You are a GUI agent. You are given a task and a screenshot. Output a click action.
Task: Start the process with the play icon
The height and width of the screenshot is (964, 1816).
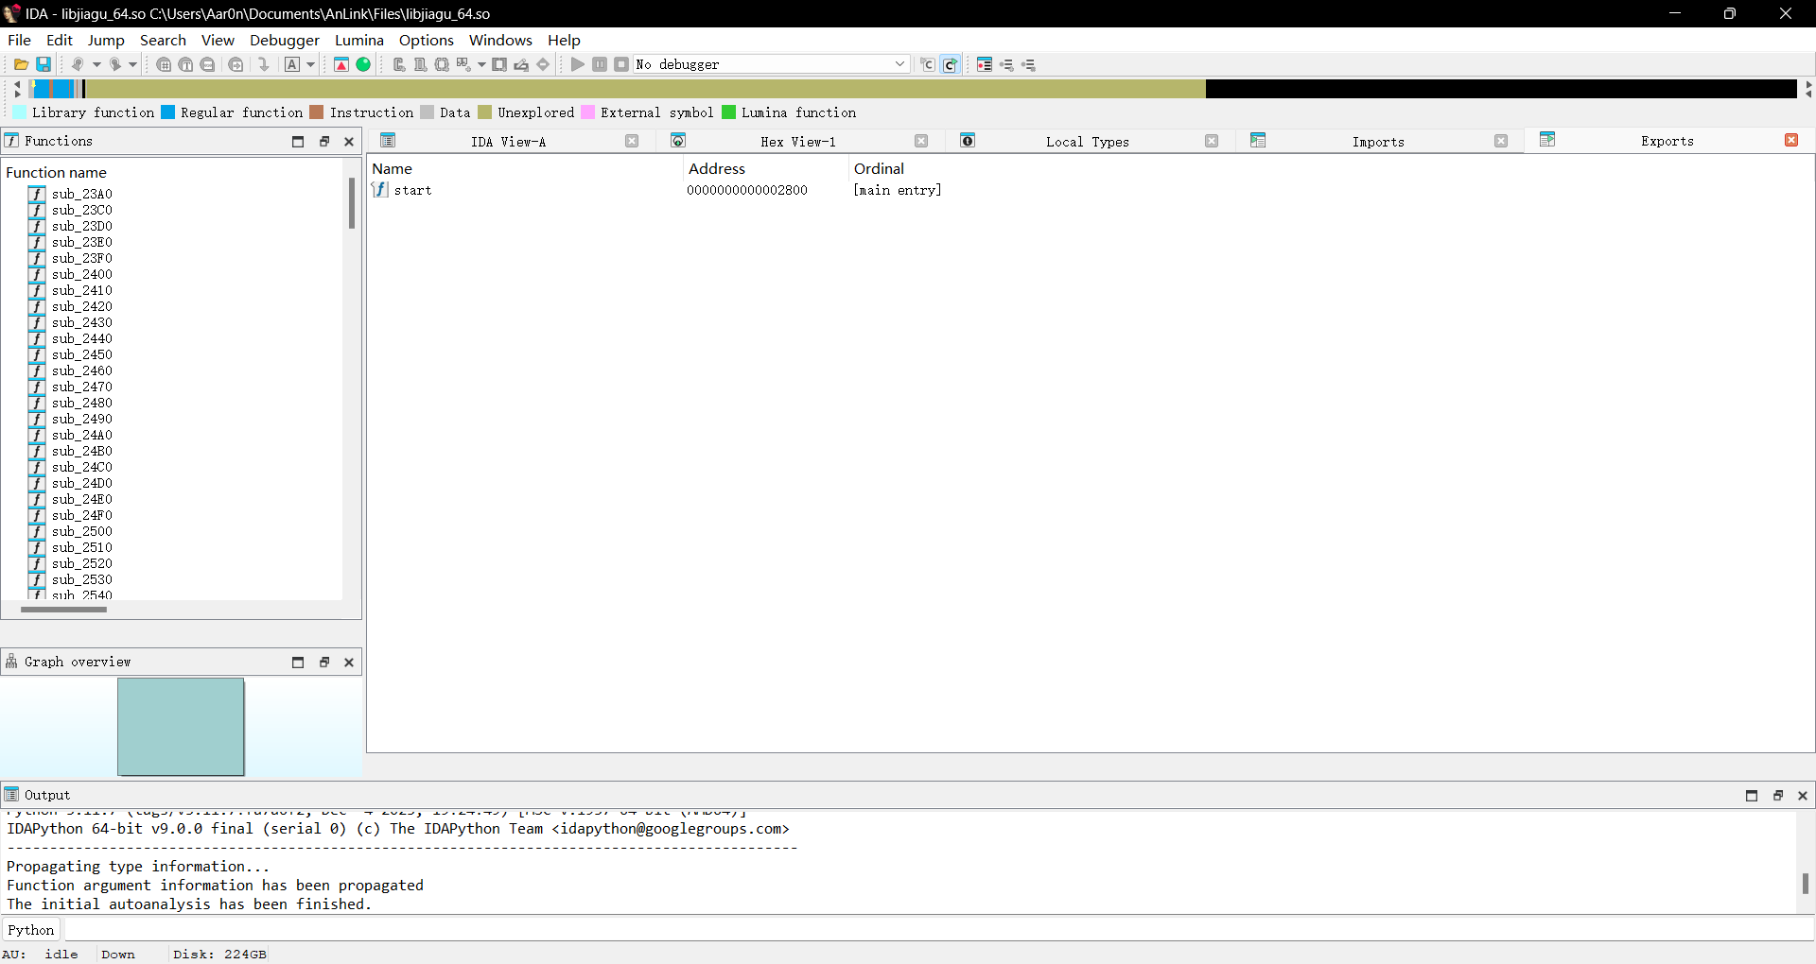click(577, 64)
